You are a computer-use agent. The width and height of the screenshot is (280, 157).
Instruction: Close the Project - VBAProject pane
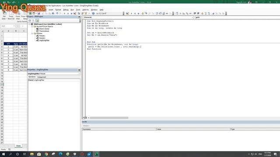coord(79,17)
